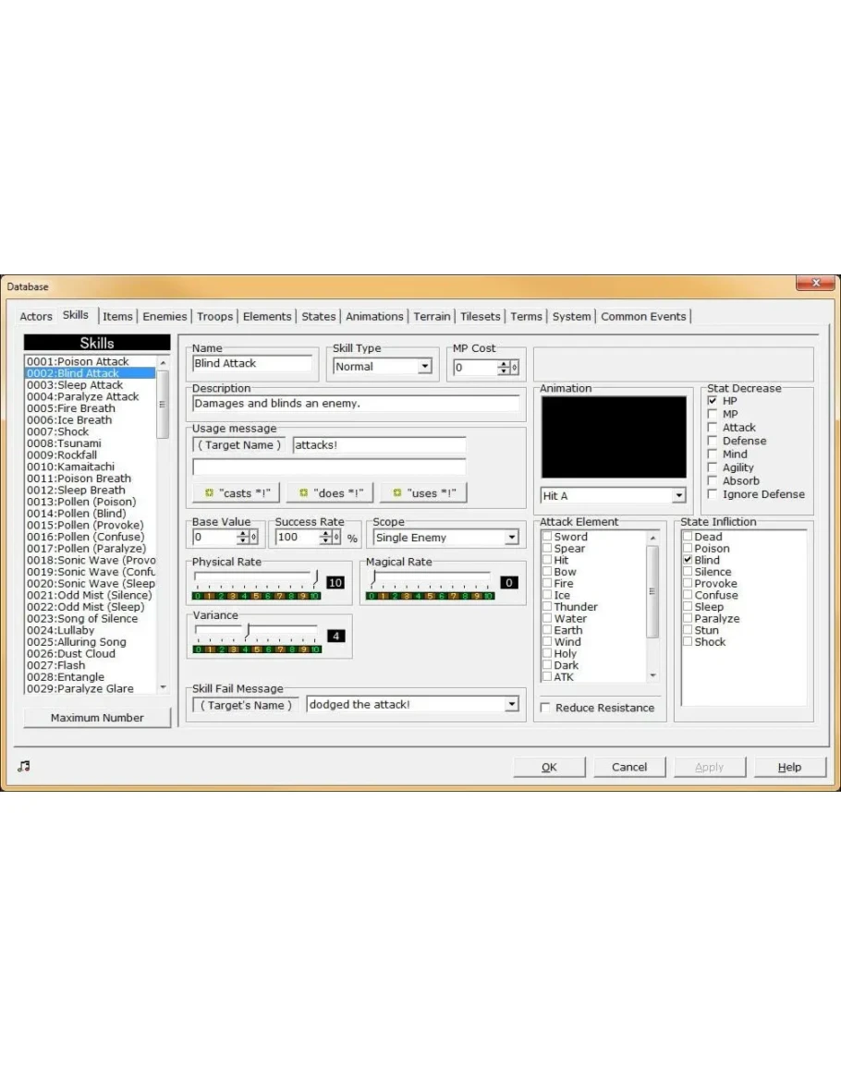
Task: Click the "uses *!" message preset button
Action: coord(423,493)
